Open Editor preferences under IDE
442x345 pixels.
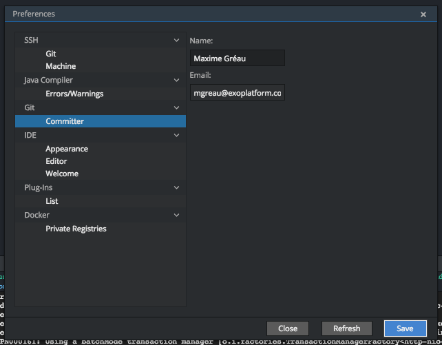pyautogui.click(x=101, y=161)
